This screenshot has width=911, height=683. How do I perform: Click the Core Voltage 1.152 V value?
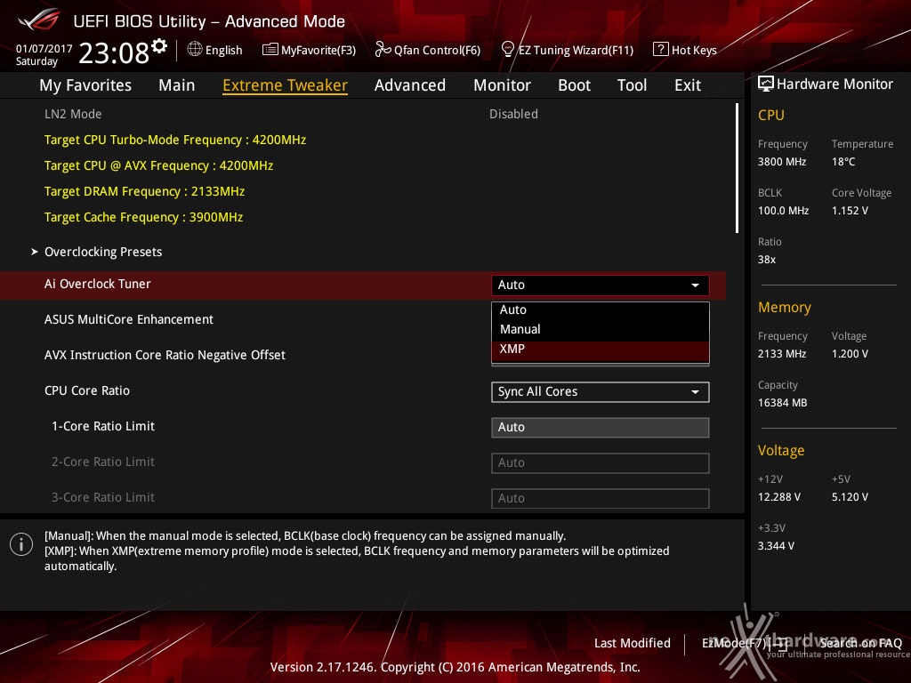point(850,211)
